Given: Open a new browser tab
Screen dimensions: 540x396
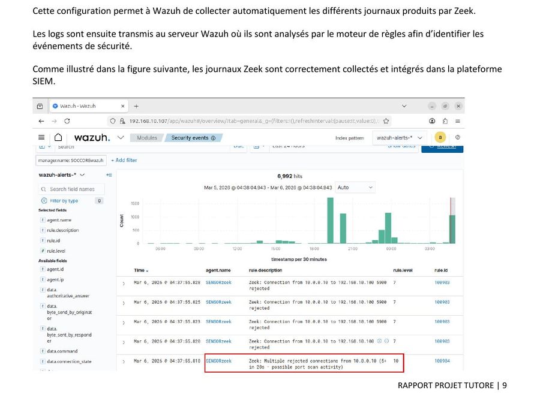Looking at the screenshot, I should 136,106.
